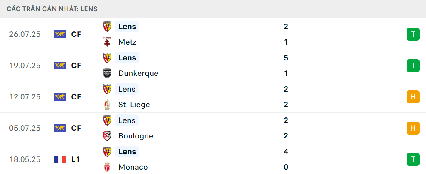Open the Metz team link
The height and width of the screenshot is (174, 426).
pos(127,42)
